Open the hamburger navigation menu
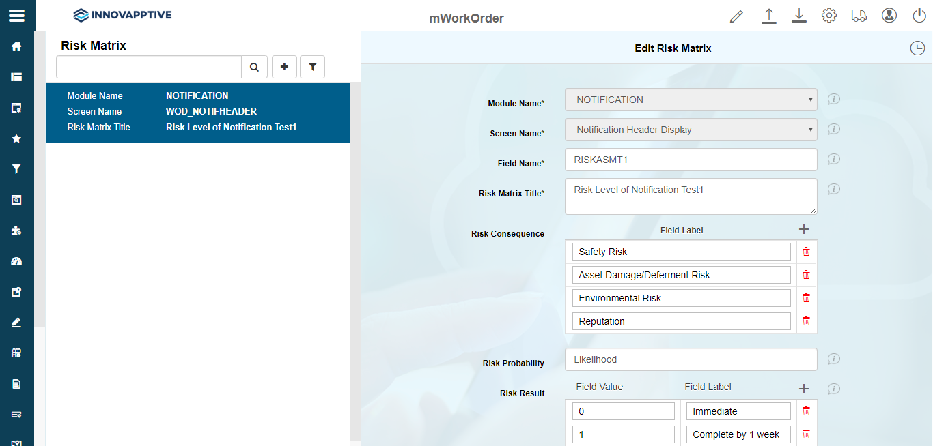933x446 pixels. point(16,16)
